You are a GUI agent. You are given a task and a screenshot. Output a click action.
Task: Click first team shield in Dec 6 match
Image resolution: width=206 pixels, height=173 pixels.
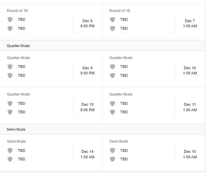click(10, 20)
